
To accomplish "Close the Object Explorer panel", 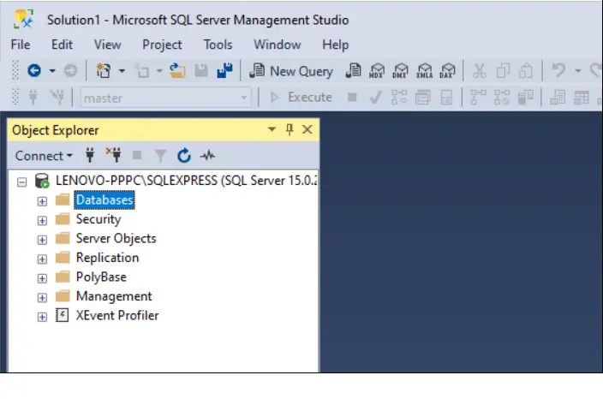I will pyautogui.click(x=307, y=129).
